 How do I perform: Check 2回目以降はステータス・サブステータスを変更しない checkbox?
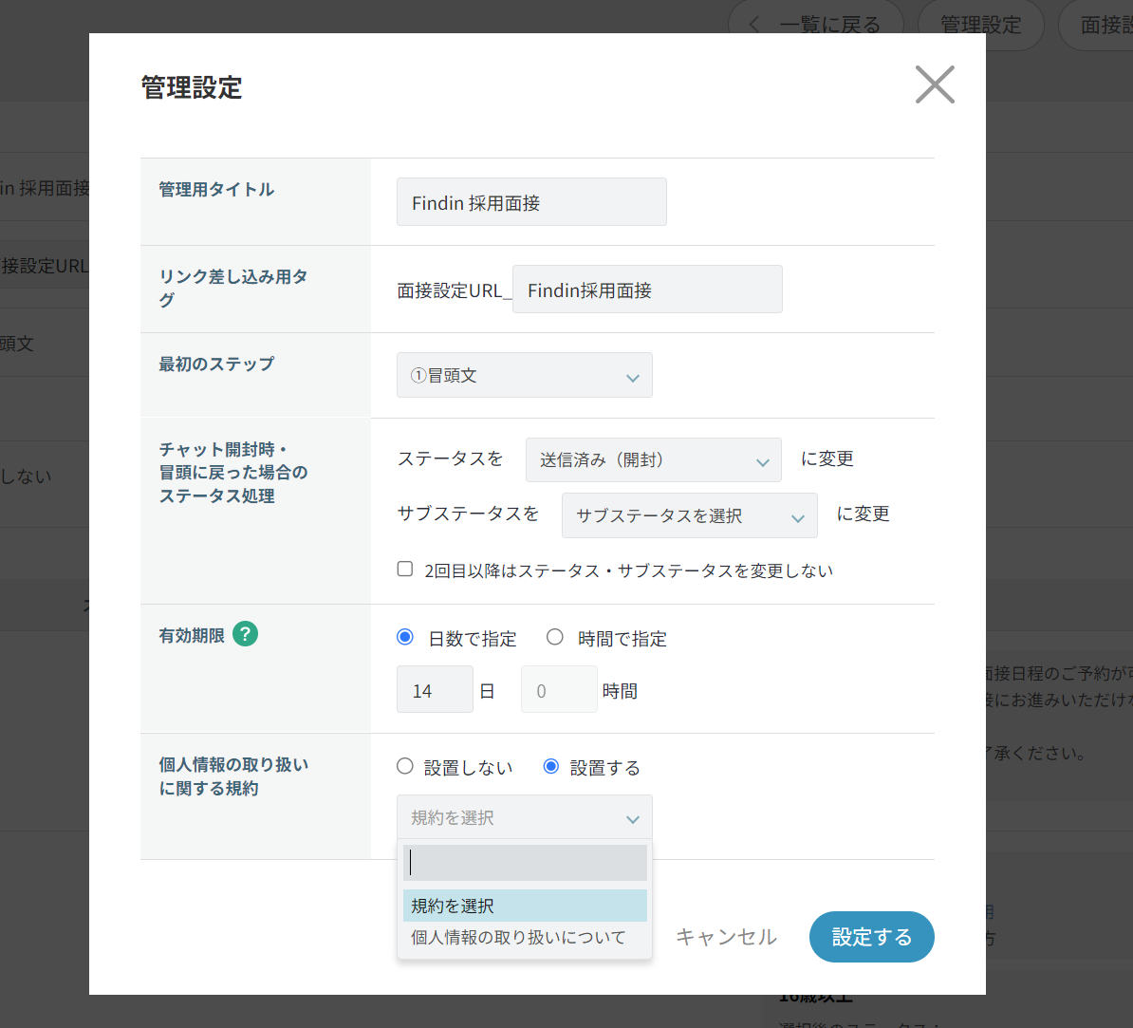click(405, 570)
